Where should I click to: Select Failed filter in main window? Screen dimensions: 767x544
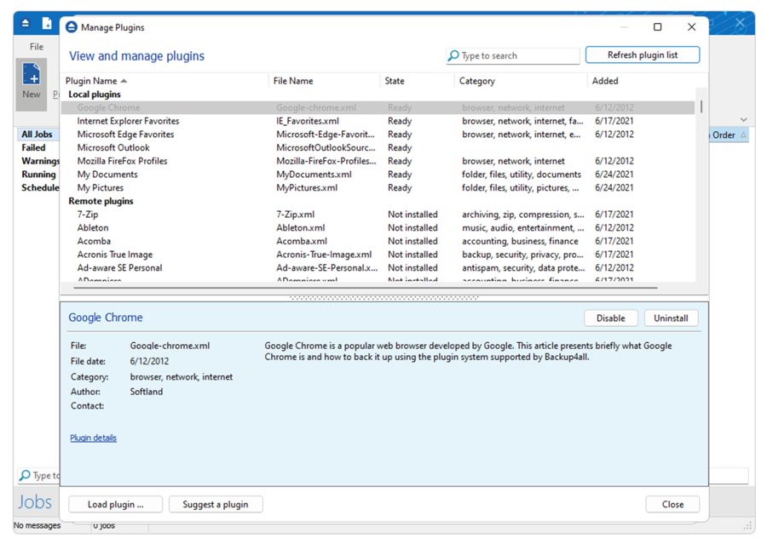pyautogui.click(x=33, y=147)
